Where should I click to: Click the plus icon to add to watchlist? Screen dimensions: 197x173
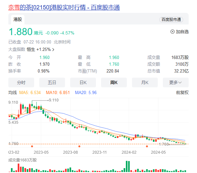[x=173, y=32]
